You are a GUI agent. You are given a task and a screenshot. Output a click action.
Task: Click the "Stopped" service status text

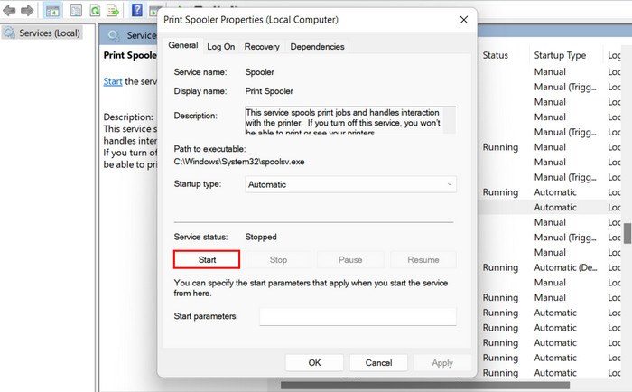pyautogui.click(x=261, y=238)
